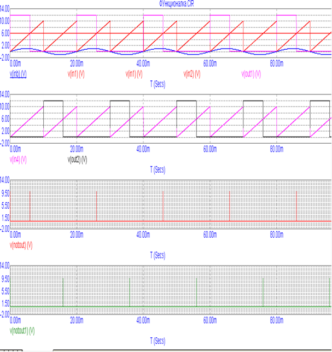Click the black v(out2) trace label
This screenshot has height=352, width=332.
pyautogui.click(x=77, y=159)
